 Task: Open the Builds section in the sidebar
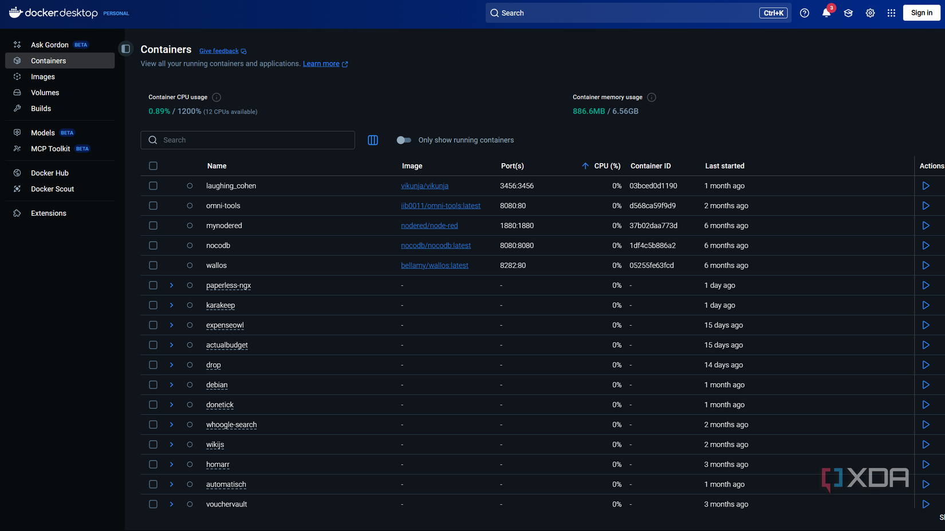(x=41, y=108)
